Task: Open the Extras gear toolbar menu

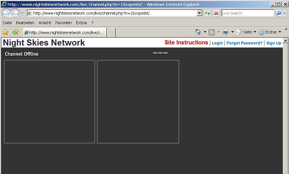Action: 269,32
